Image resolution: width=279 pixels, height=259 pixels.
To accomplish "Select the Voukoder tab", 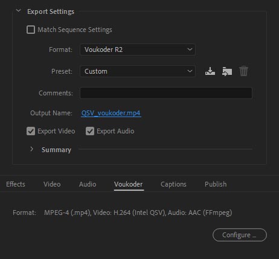I will tap(129, 184).
